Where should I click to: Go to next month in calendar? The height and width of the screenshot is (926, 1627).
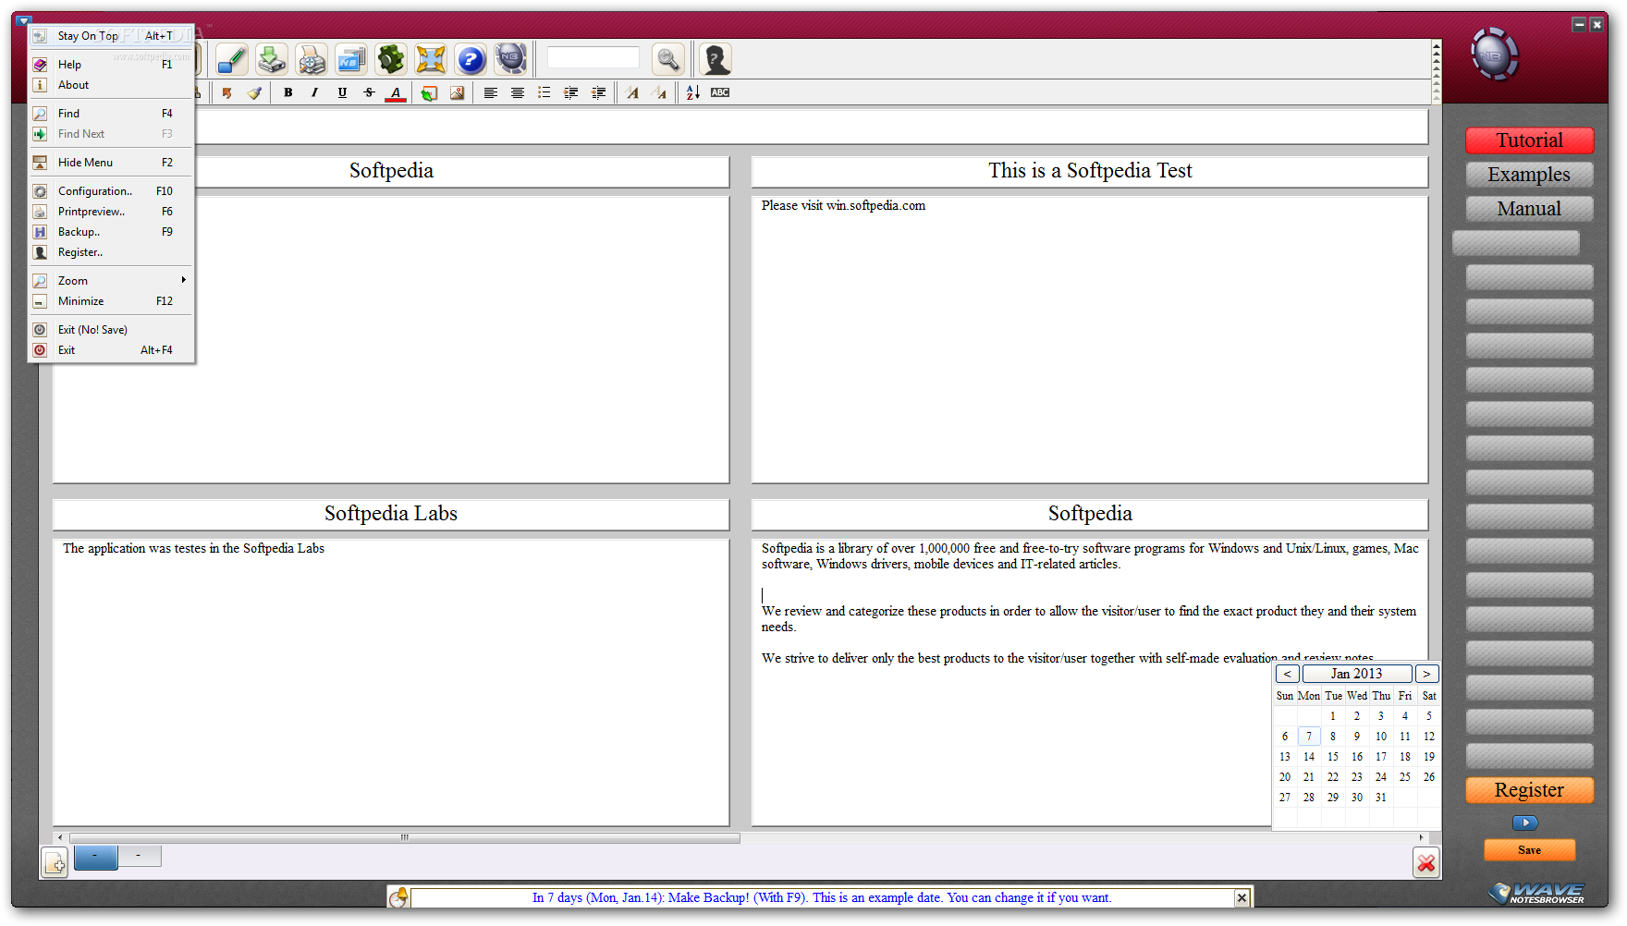click(1426, 674)
